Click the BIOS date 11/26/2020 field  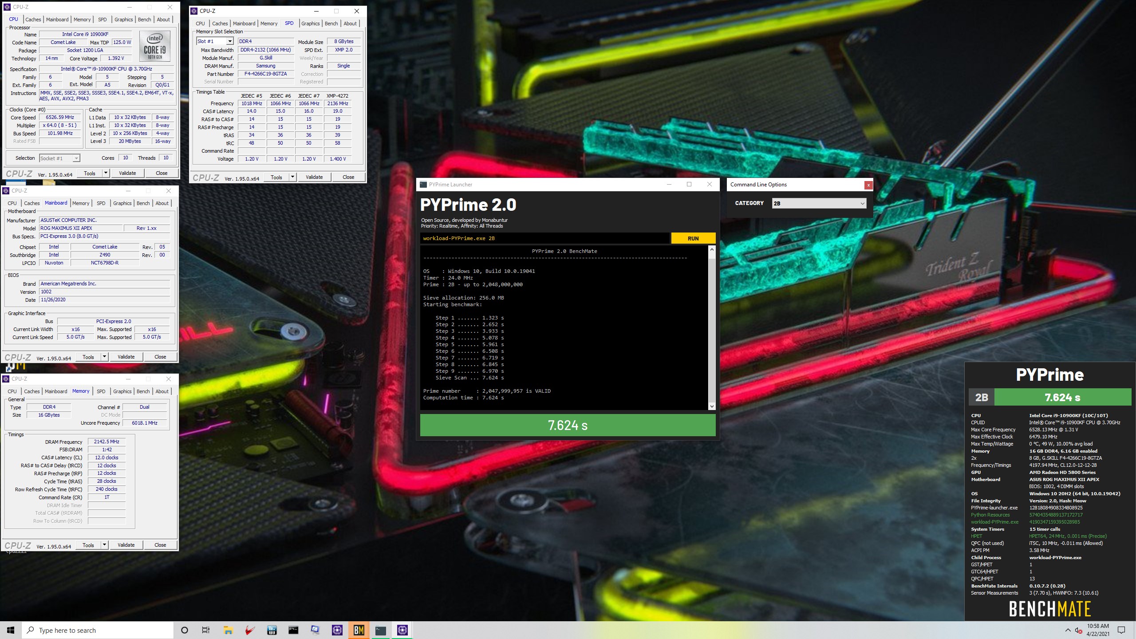tap(105, 300)
